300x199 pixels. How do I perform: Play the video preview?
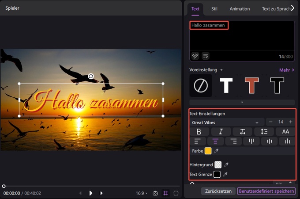click(91, 193)
